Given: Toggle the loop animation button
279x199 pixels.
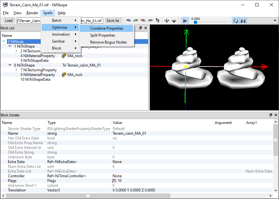Looking at the screenshot, I should click(x=235, y=20).
